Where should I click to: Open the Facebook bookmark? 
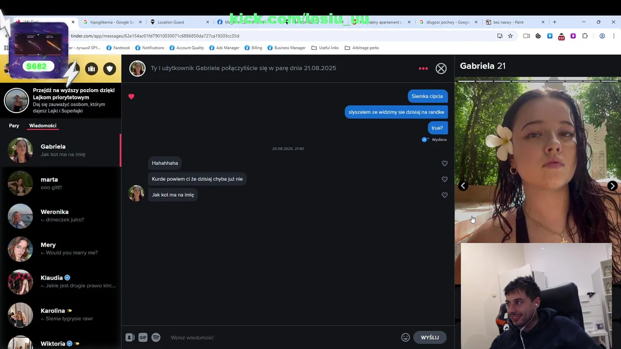[118, 48]
